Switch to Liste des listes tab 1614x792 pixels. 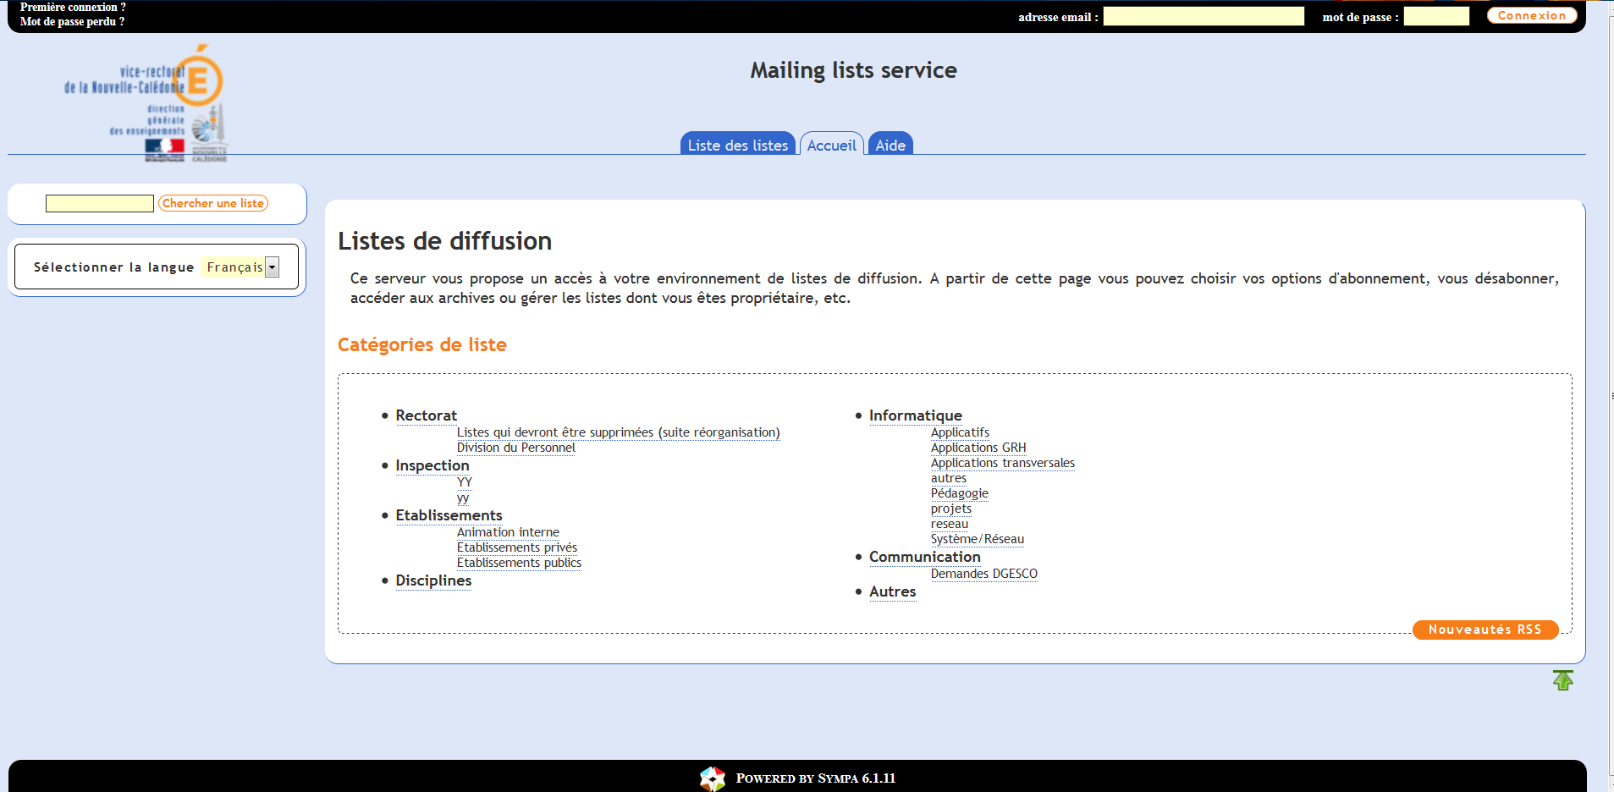(737, 146)
